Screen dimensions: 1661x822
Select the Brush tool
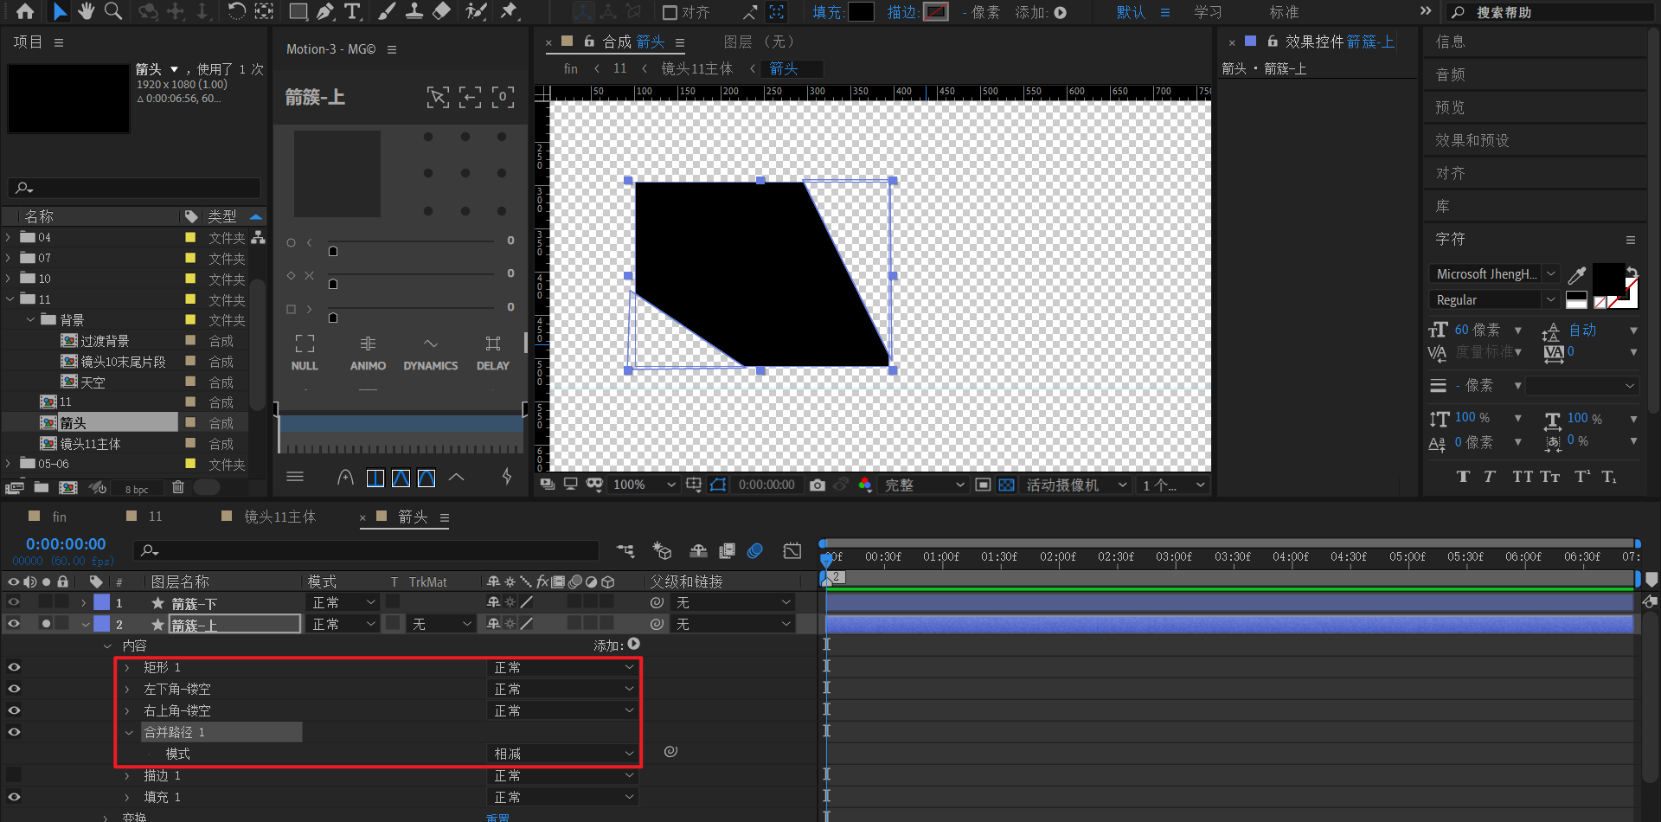click(x=388, y=11)
